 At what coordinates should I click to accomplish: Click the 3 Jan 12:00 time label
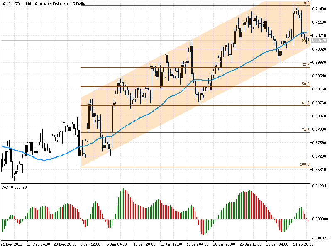coord(90,244)
